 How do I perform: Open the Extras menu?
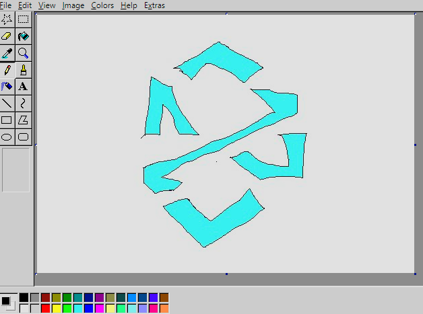pyautogui.click(x=154, y=5)
